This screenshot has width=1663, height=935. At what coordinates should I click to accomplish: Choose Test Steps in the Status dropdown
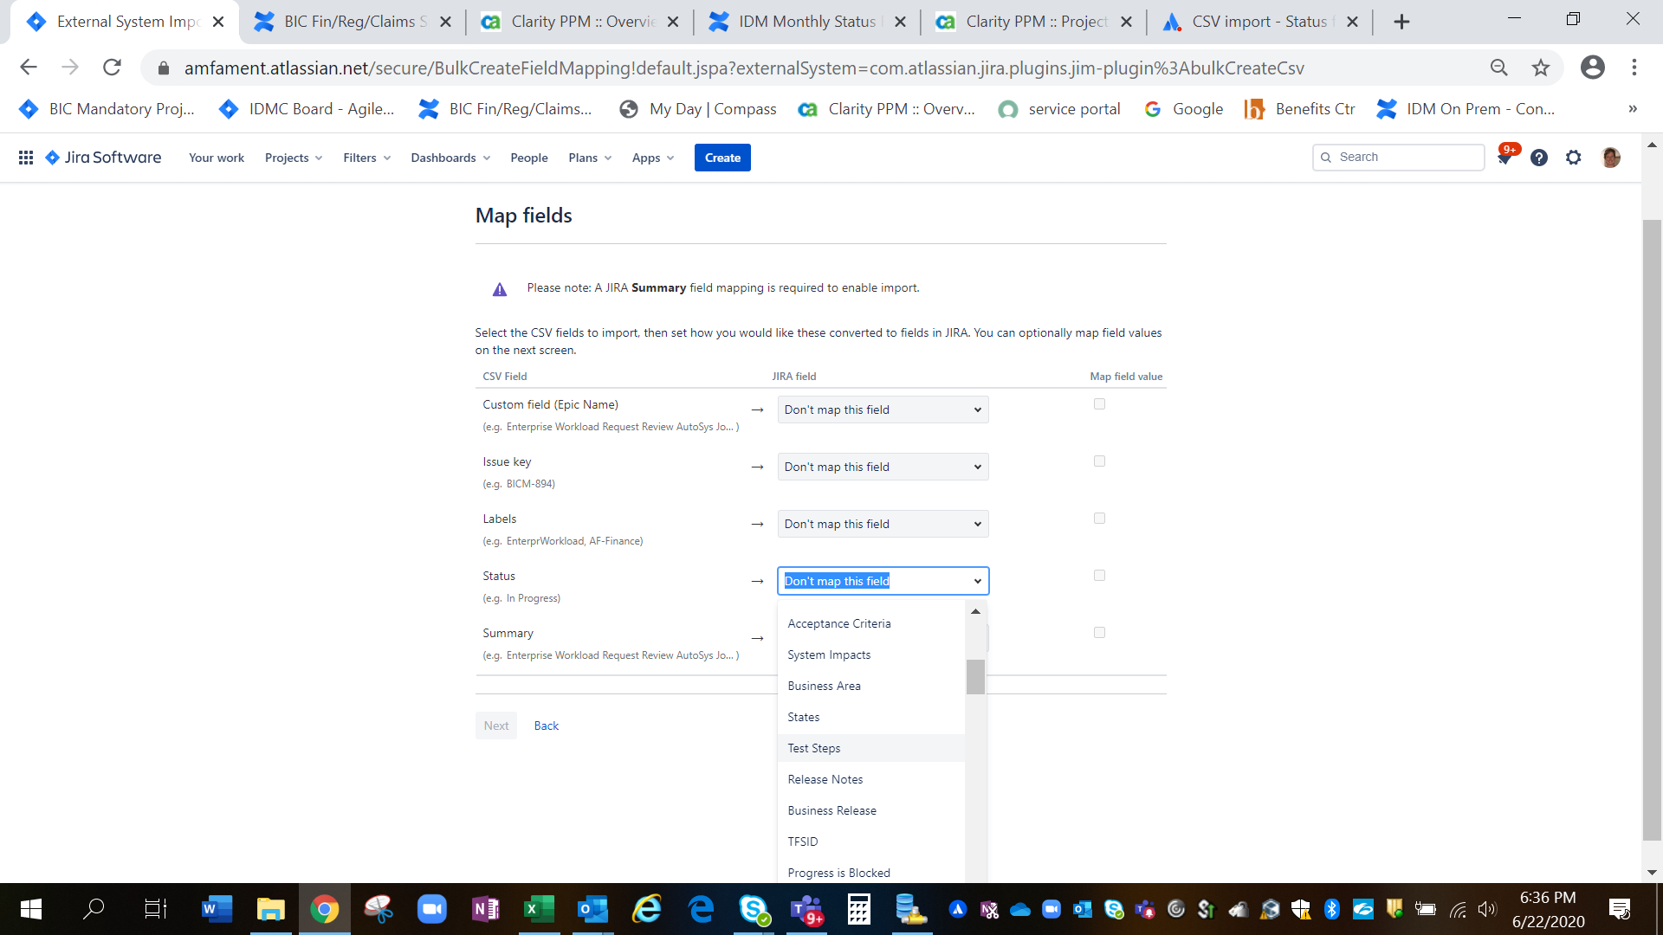pyautogui.click(x=813, y=747)
